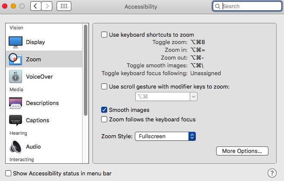Screen dimensions: 284x181
Task: Toggle Zoom follows the keyboard focus
Action: (x=104, y=119)
